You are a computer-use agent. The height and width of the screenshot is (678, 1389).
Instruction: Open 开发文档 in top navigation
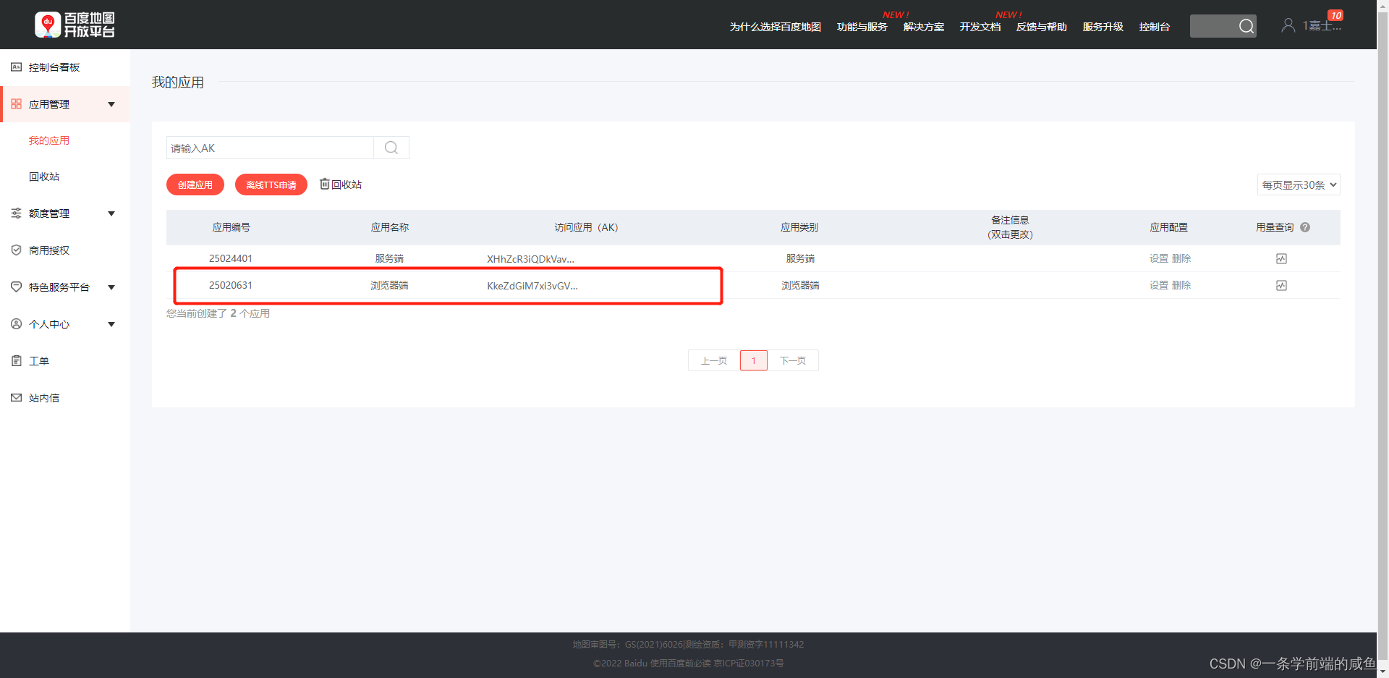click(x=980, y=27)
